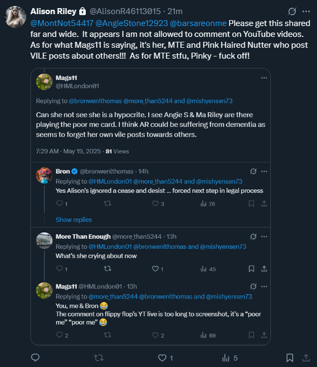Bookmark More Than Enough's reply
The image size is (317, 367).
[251, 268]
